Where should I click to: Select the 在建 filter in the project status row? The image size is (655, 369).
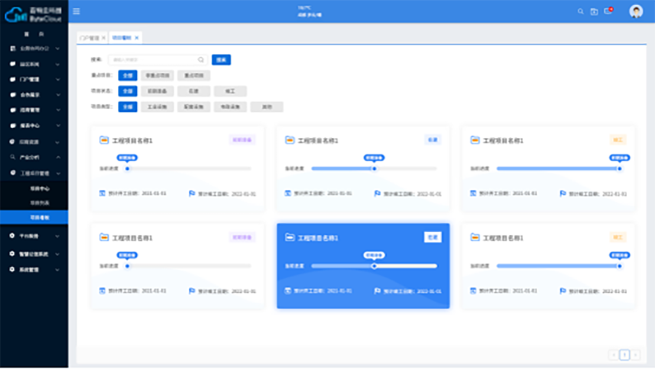pyautogui.click(x=194, y=92)
